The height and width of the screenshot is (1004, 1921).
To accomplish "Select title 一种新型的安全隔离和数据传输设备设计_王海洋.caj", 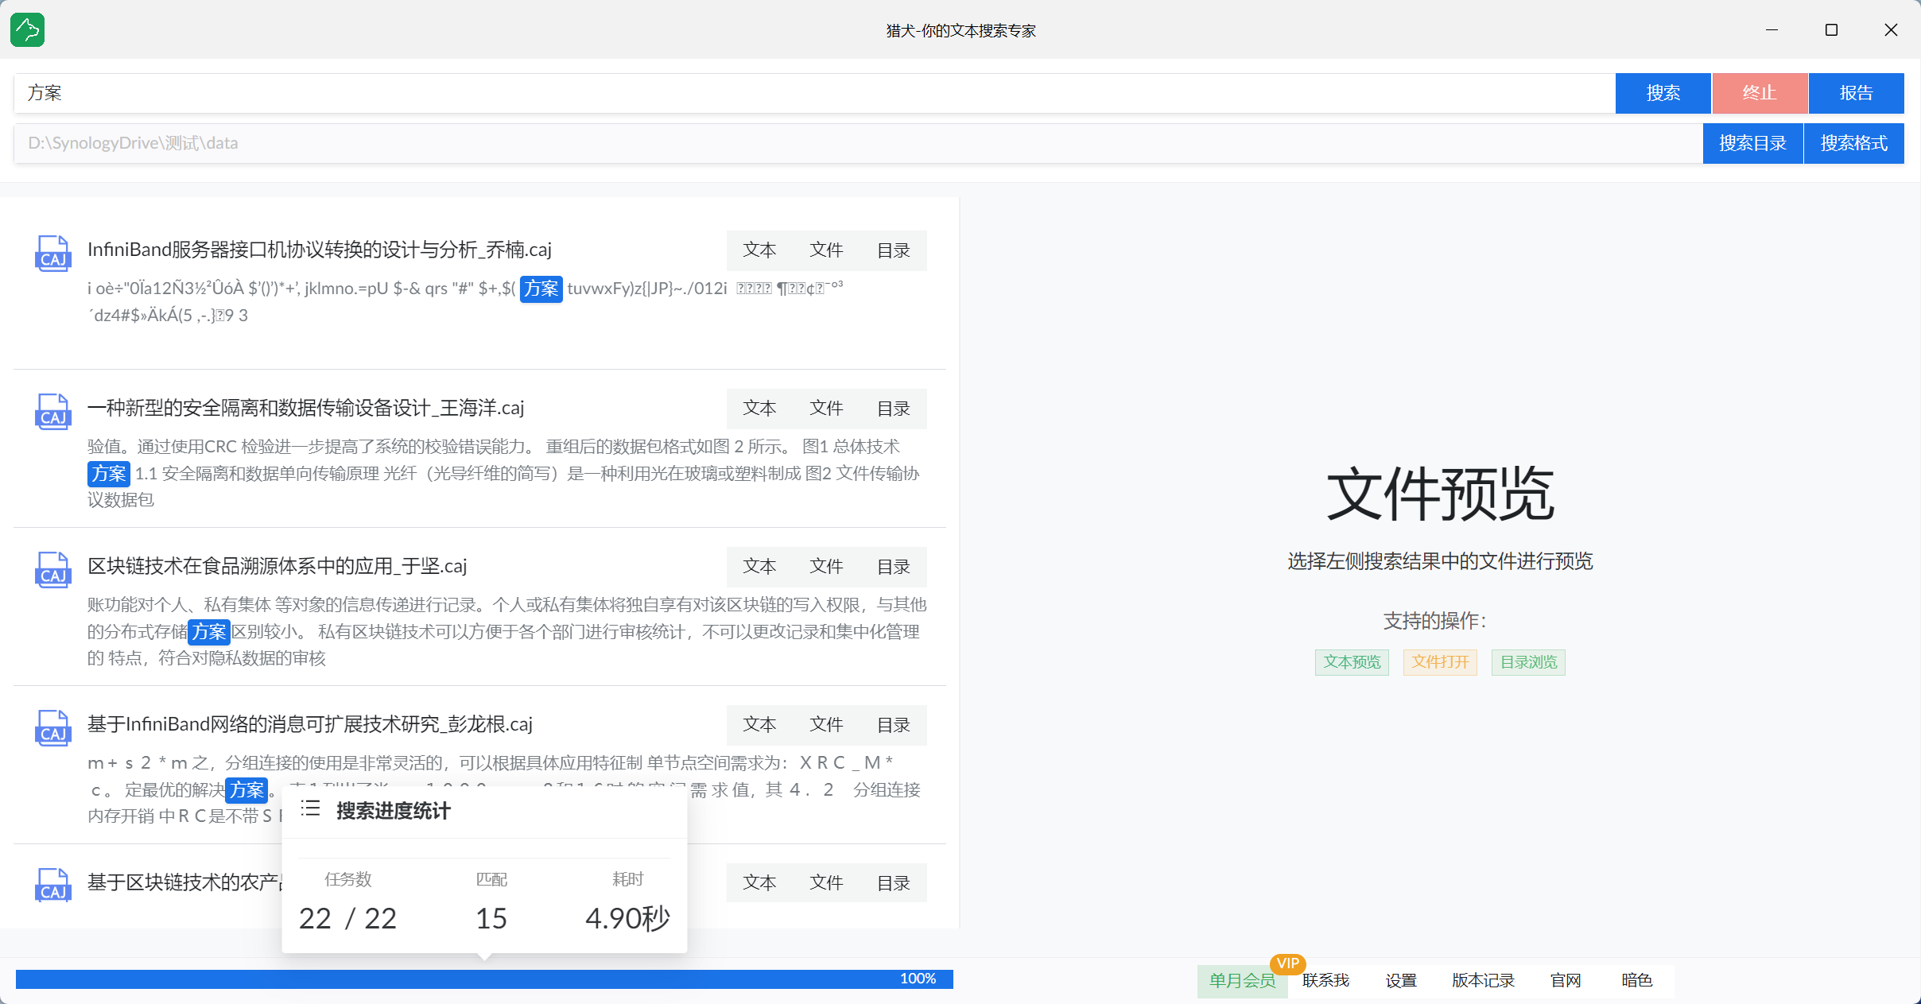I will [305, 408].
